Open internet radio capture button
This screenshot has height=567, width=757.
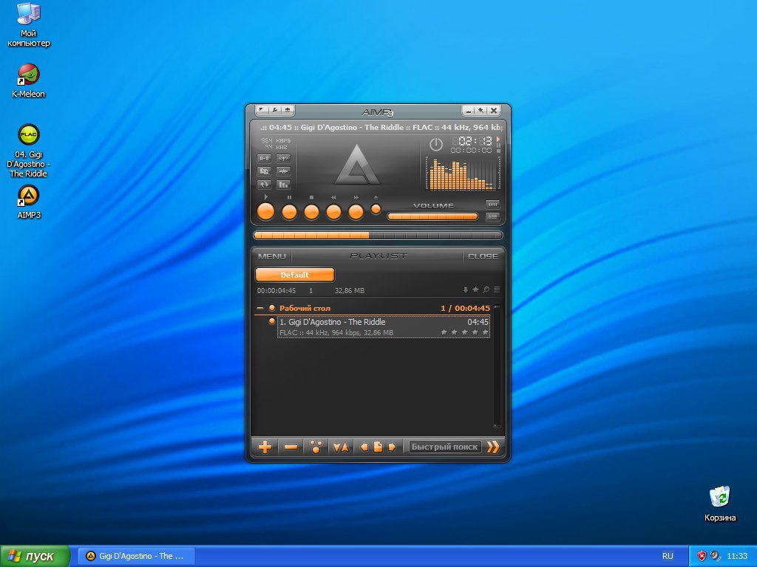[283, 158]
